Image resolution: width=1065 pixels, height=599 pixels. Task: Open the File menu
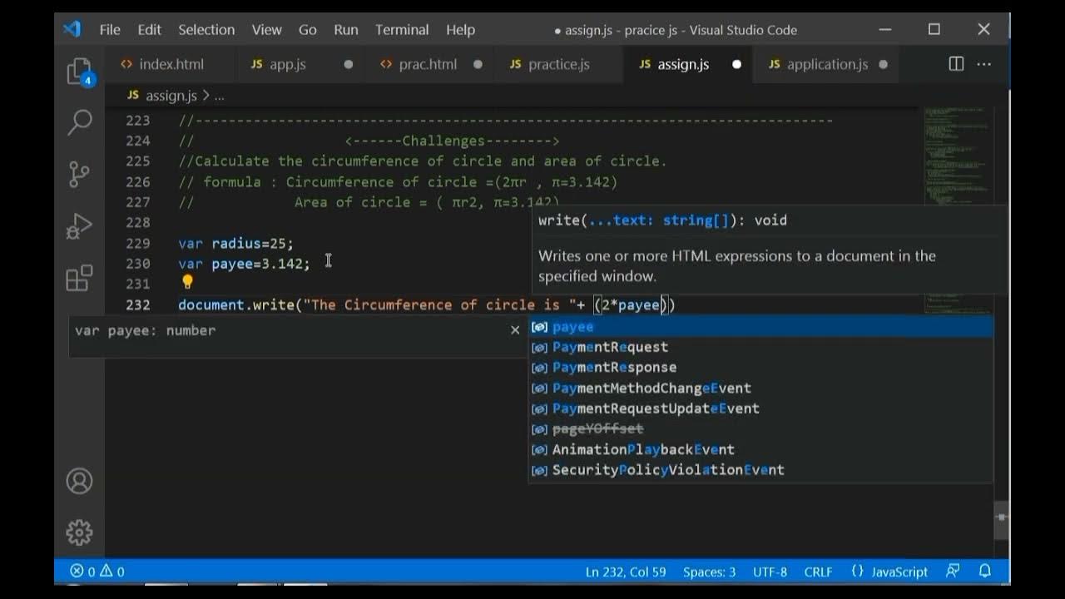110,29
